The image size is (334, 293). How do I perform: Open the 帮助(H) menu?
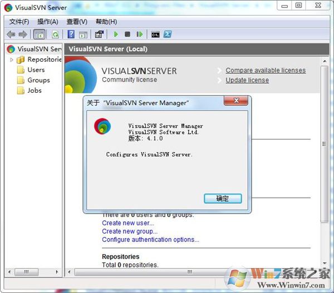pyautogui.click(x=106, y=22)
